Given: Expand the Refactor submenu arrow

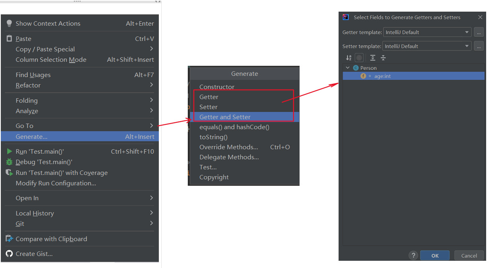Looking at the screenshot, I should pyautogui.click(x=152, y=85).
